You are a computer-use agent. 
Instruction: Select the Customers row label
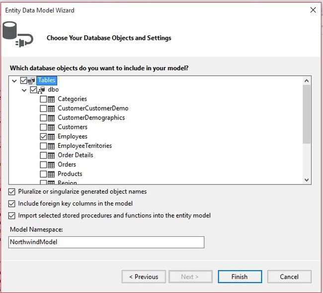pyautogui.click(x=73, y=127)
